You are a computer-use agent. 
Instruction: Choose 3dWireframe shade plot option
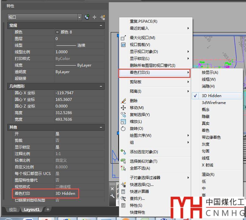click(214, 103)
